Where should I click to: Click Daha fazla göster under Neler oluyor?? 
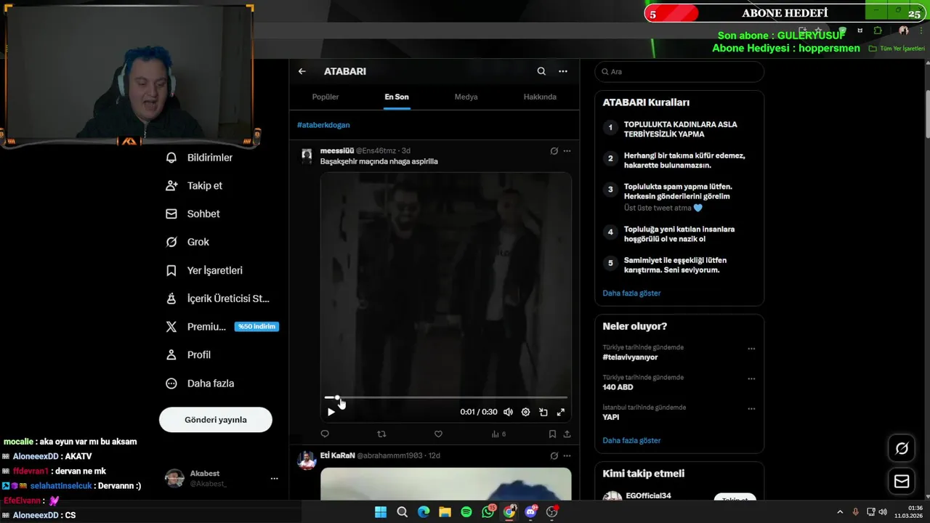pyautogui.click(x=631, y=441)
